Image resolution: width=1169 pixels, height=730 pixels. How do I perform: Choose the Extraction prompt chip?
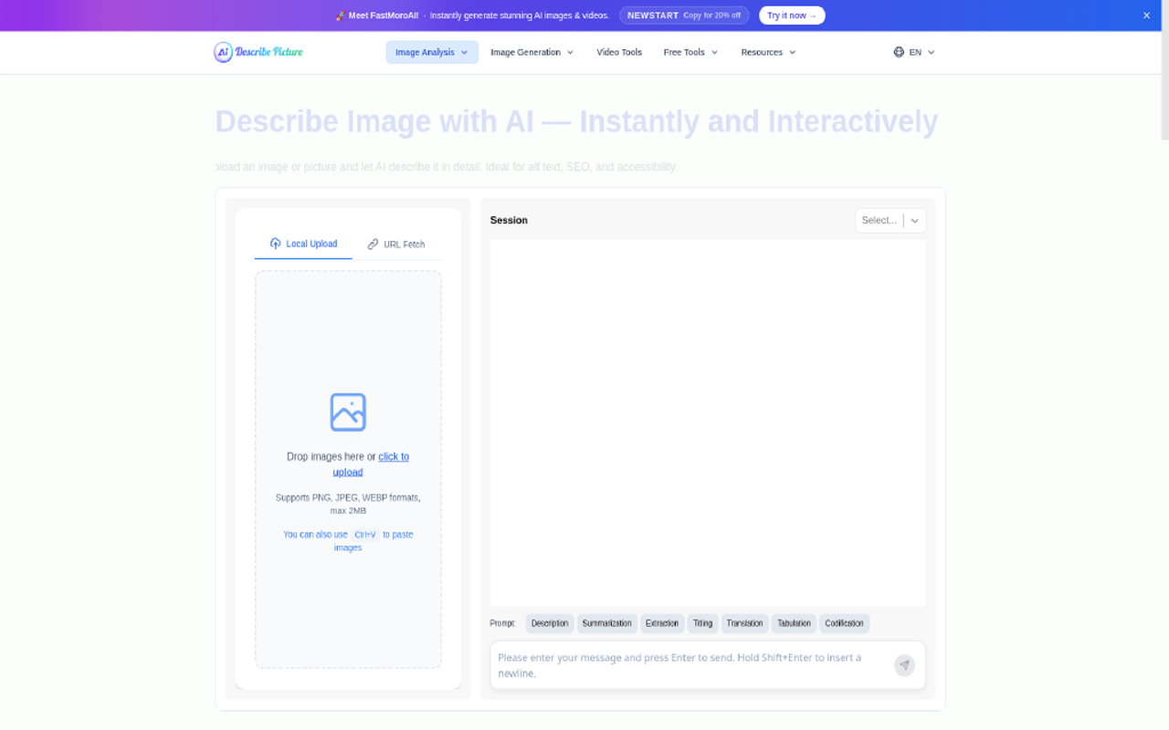[x=662, y=623]
